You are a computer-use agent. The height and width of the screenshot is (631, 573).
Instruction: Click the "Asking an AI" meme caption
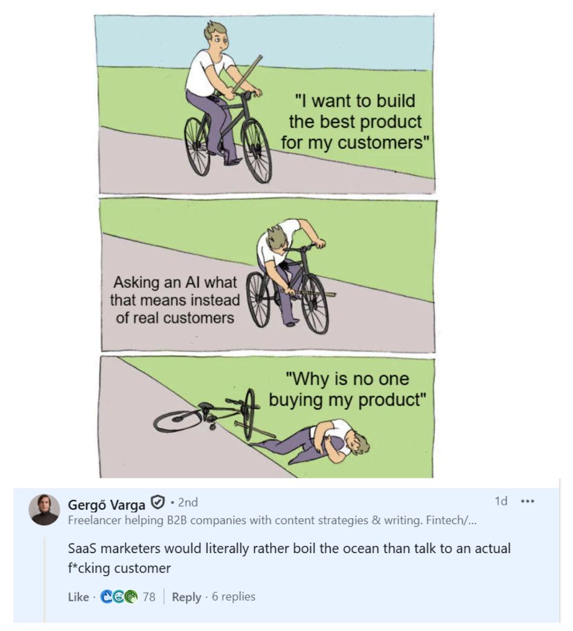tap(174, 300)
